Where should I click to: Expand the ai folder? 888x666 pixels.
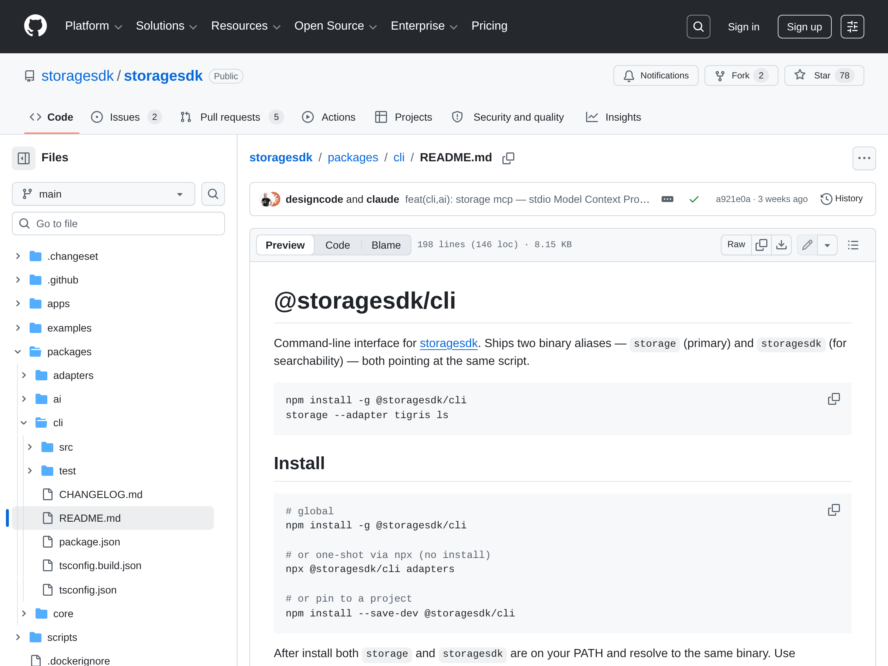24,399
